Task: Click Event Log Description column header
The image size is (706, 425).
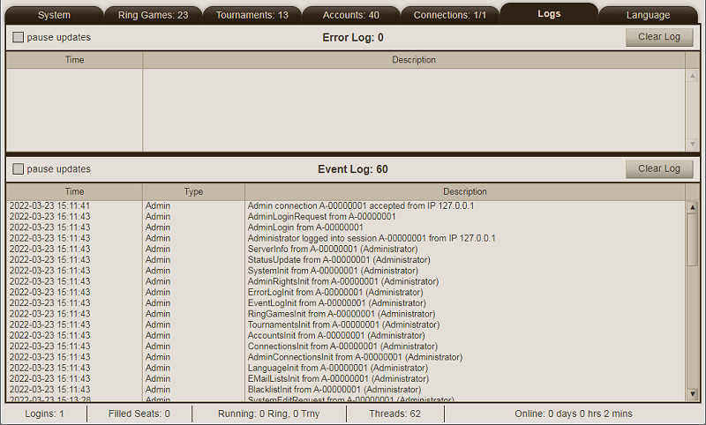Action: point(464,191)
